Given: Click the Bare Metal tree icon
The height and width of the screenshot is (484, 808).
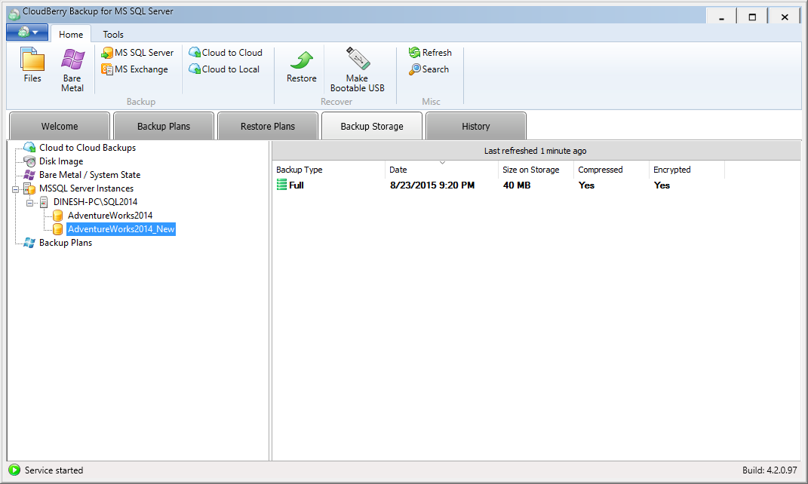Looking at the screenshot, I should tap(29, 175).
